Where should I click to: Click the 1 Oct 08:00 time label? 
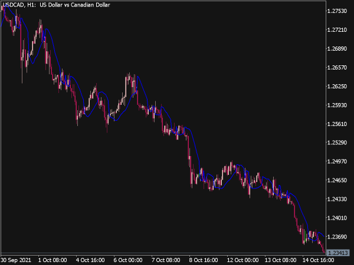(x=53, y=260)
